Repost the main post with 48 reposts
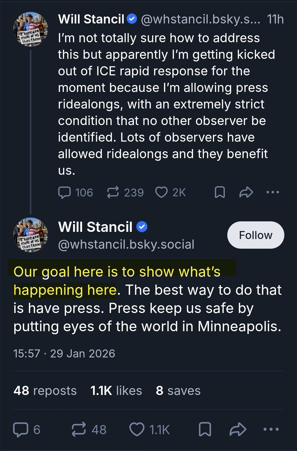 79,429
